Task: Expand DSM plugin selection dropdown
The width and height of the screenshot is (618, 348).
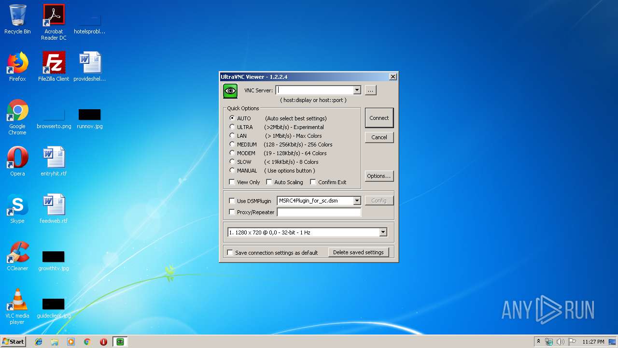Action: (357, 201)
